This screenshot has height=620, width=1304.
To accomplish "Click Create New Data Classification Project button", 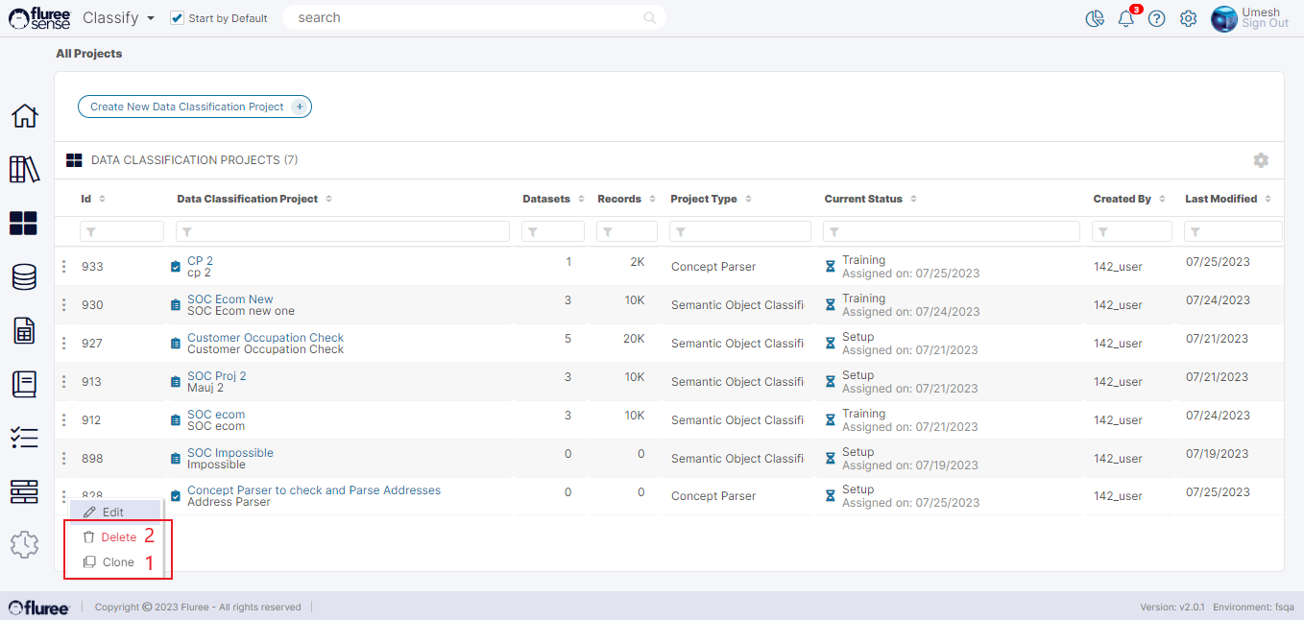I will (195, 107).
